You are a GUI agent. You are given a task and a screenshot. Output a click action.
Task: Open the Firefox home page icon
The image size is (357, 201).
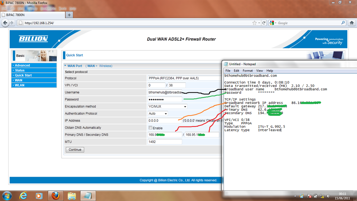(x=352, y=23)
